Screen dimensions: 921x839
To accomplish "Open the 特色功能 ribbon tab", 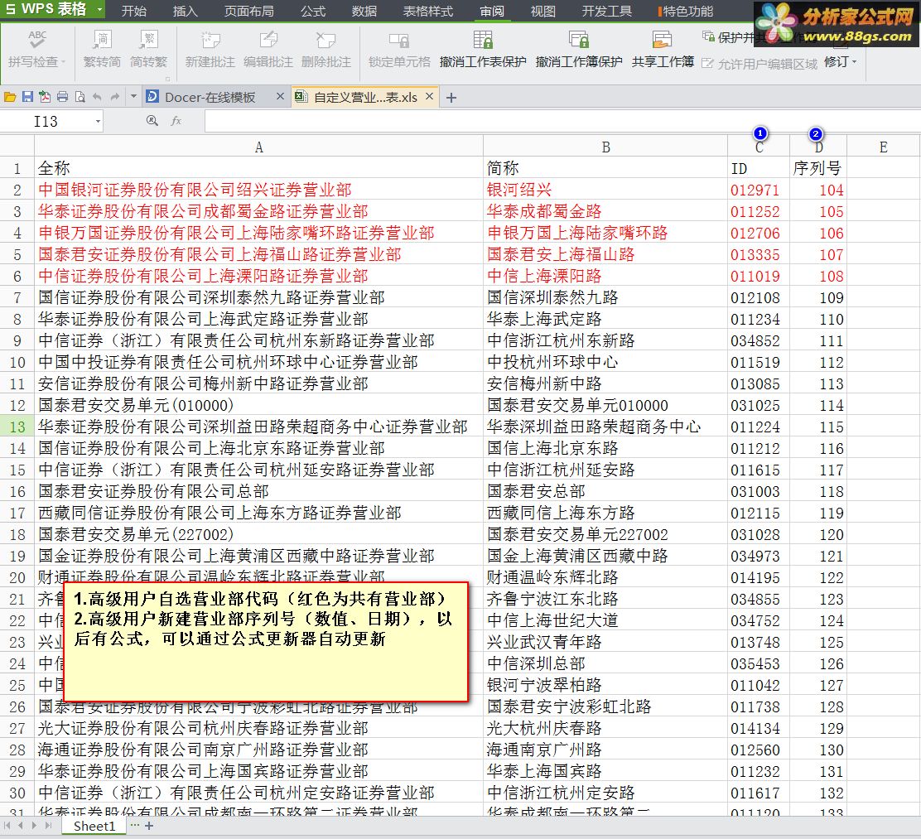I will 686,11.
